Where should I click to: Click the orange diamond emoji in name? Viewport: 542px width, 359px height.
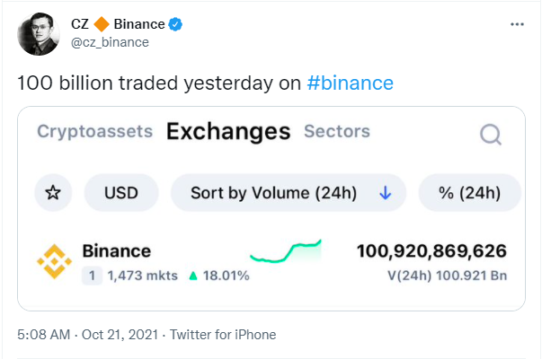tap(102, 24)
